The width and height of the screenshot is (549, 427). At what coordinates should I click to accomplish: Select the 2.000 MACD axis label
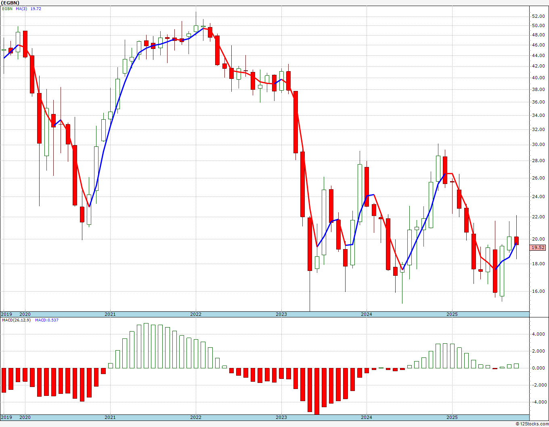[539, 351]
